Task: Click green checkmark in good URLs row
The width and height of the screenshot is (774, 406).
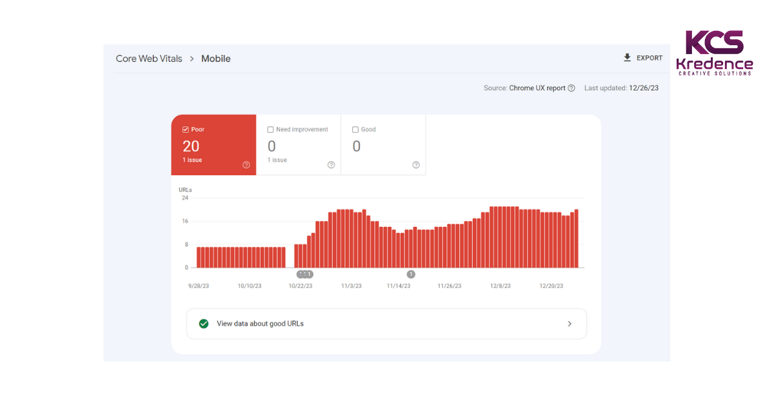Action: coord(204,324)
